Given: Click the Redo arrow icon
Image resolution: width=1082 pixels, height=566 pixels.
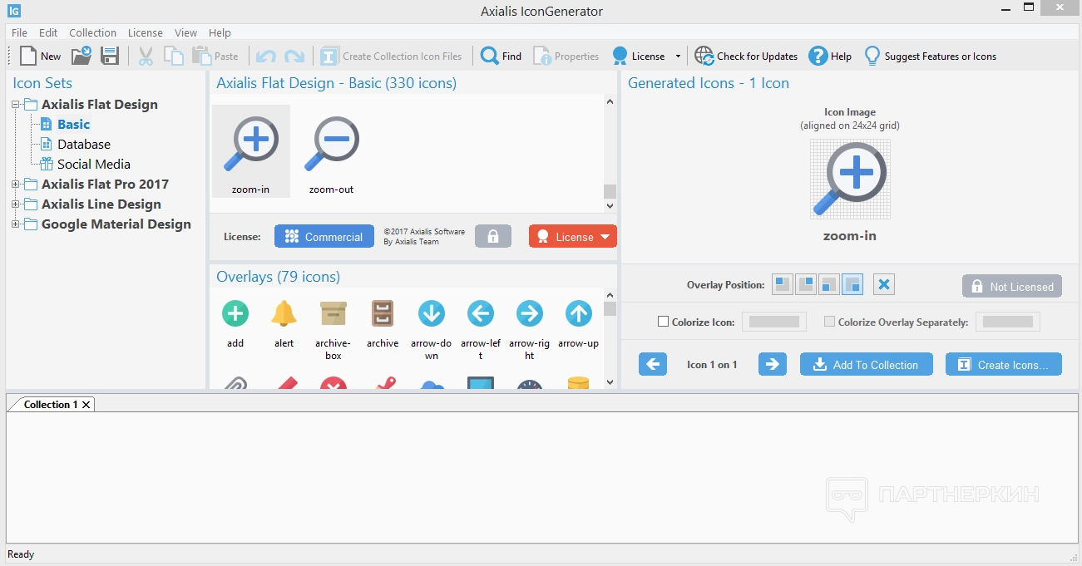Looking at the screenshot, I should pos(294,57).
